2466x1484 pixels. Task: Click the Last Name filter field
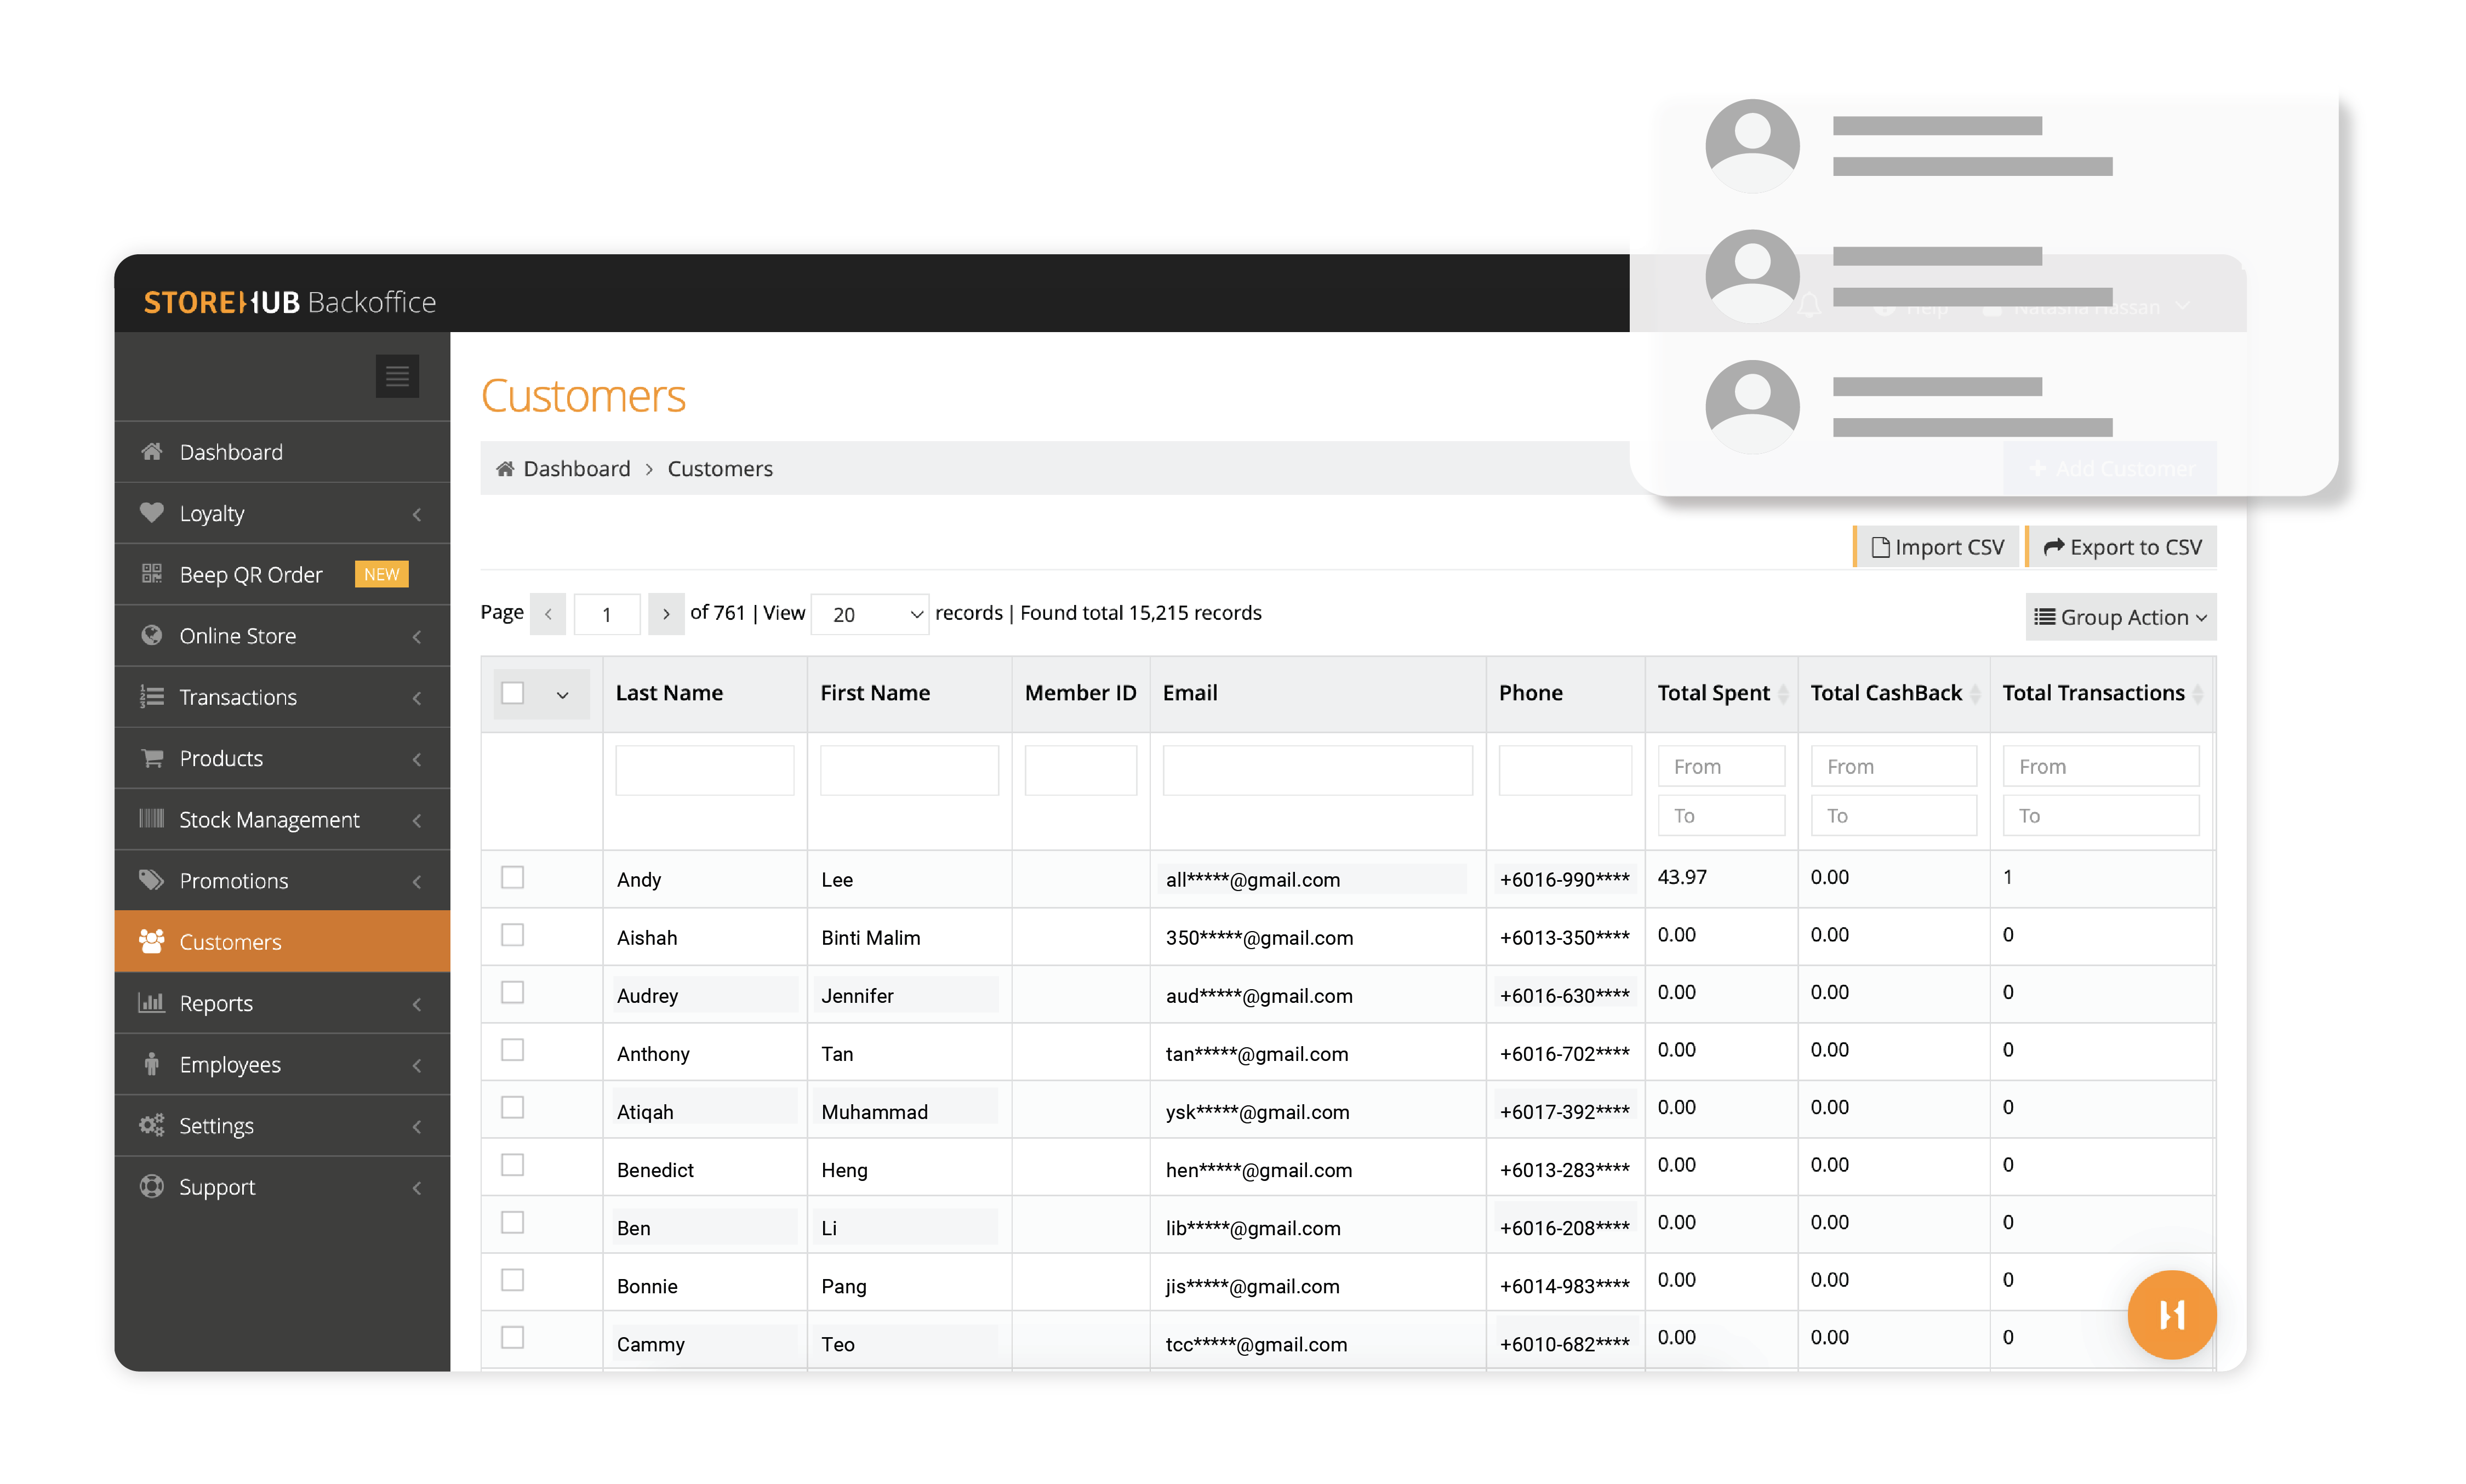704,769
